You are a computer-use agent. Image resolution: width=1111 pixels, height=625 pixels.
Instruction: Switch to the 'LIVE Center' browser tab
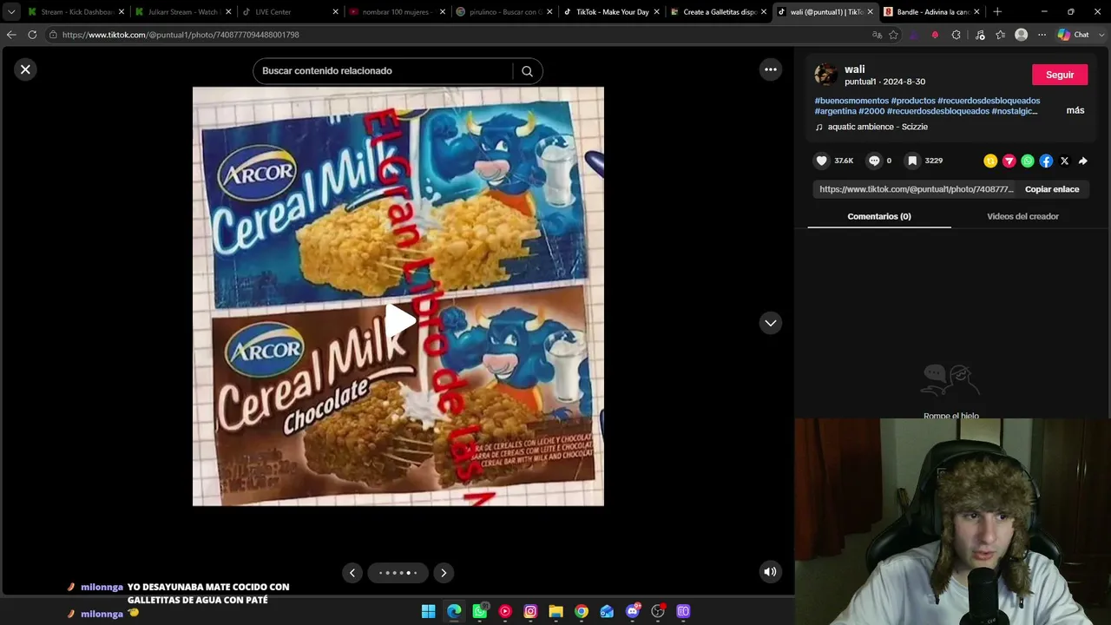[290, 12]
